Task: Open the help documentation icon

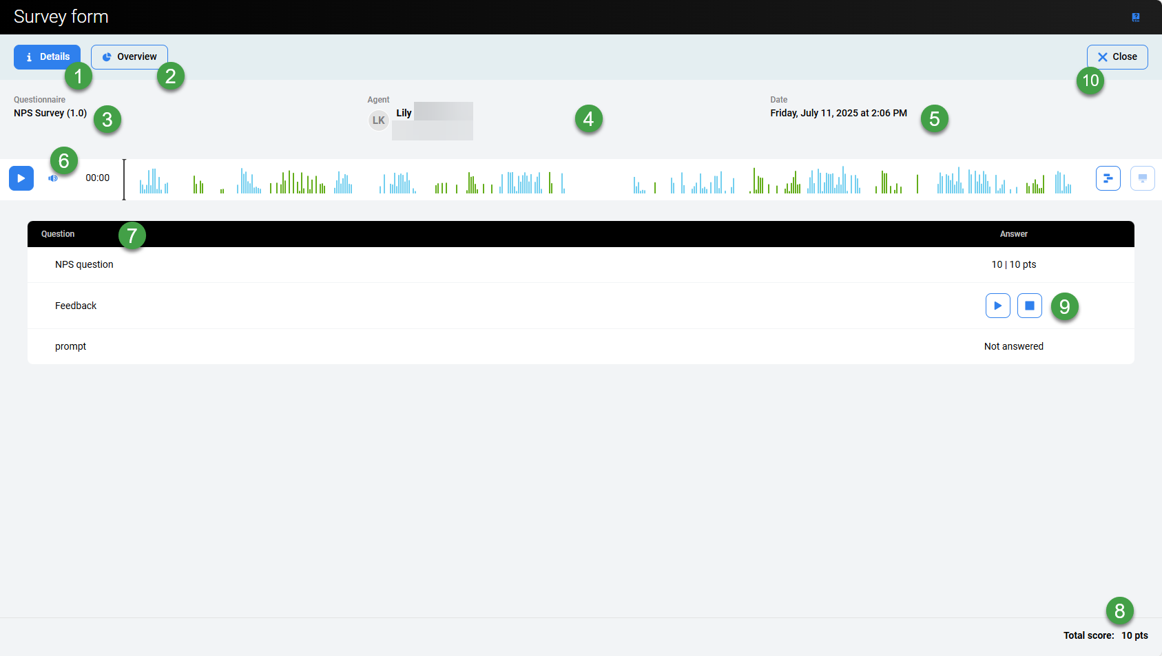Action: click(x=1135, y=17)
